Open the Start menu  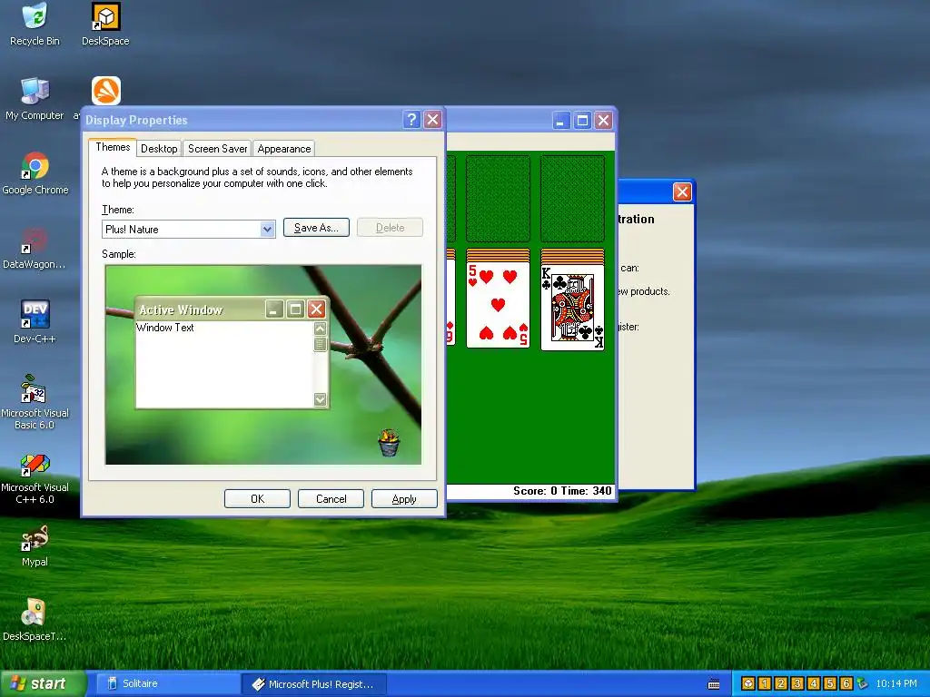pos(42,684)
